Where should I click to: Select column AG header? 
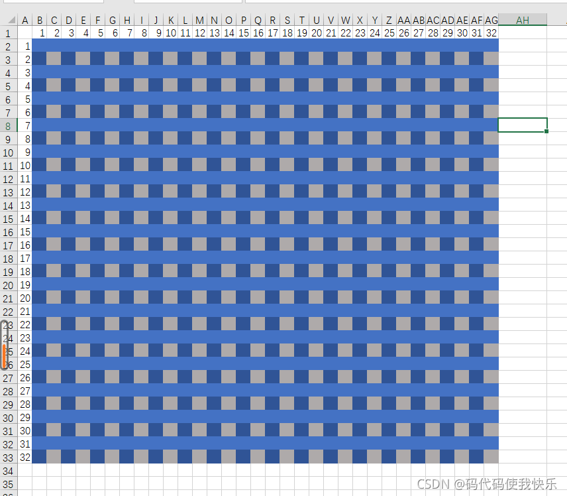point(491,21)
